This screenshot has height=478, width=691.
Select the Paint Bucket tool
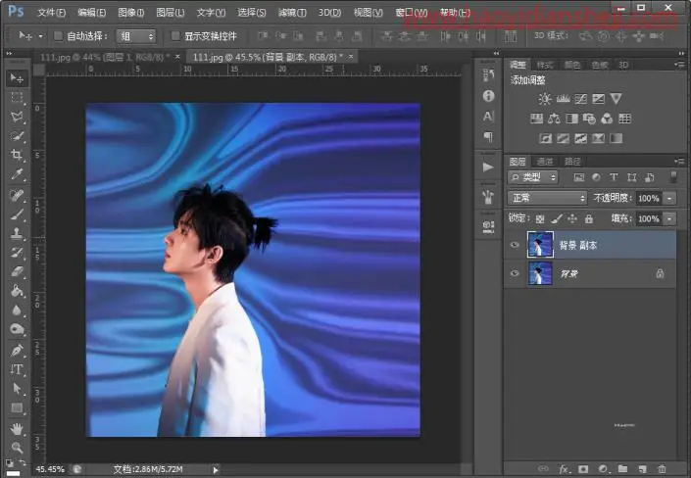[17, 291]
